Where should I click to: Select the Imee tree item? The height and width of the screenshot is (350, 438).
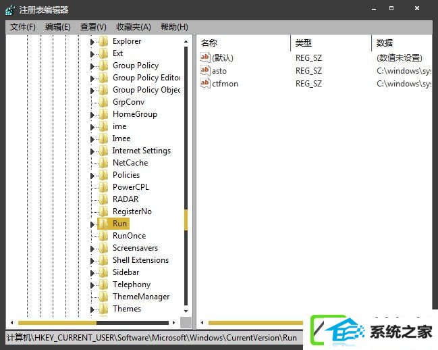click(121, 139)
